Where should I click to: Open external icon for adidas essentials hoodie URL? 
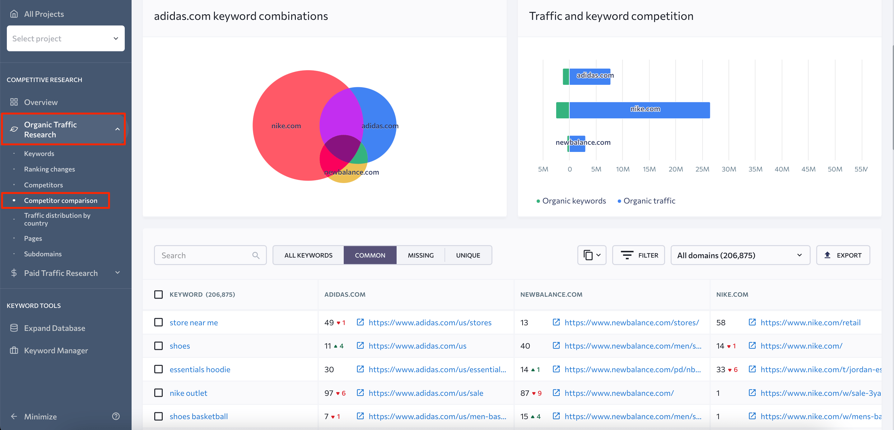coord(360,369)
